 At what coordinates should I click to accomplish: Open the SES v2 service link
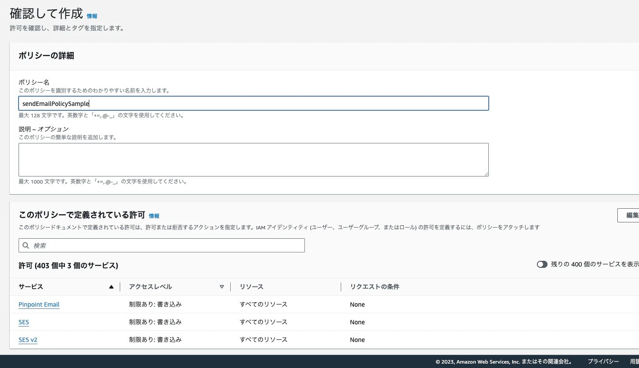[28, 340]
